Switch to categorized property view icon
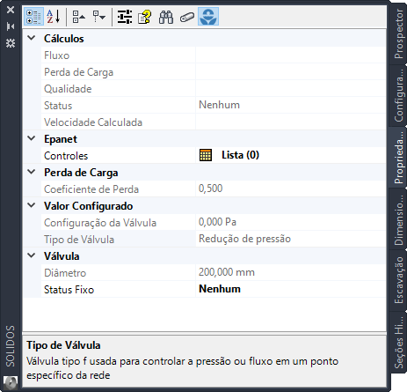407x392 pixels. click(x=33, y=17)
